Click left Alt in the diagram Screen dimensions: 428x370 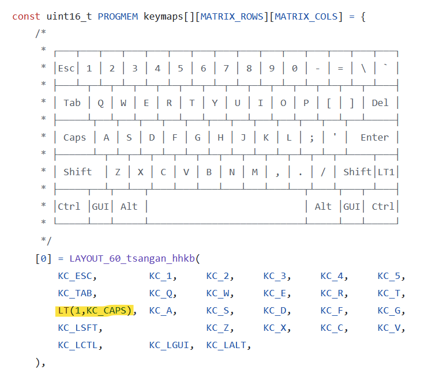129,207
